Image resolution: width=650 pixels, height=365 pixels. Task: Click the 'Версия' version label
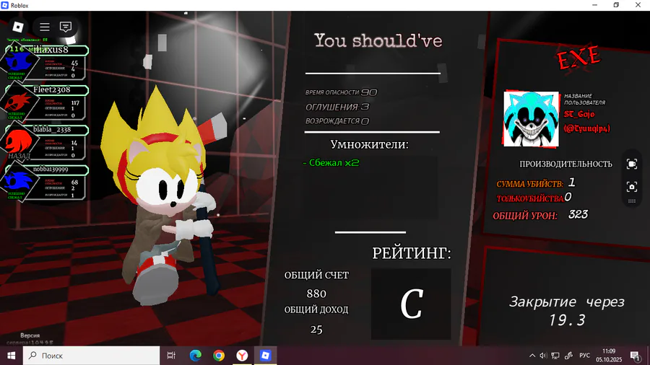(30, 335)
